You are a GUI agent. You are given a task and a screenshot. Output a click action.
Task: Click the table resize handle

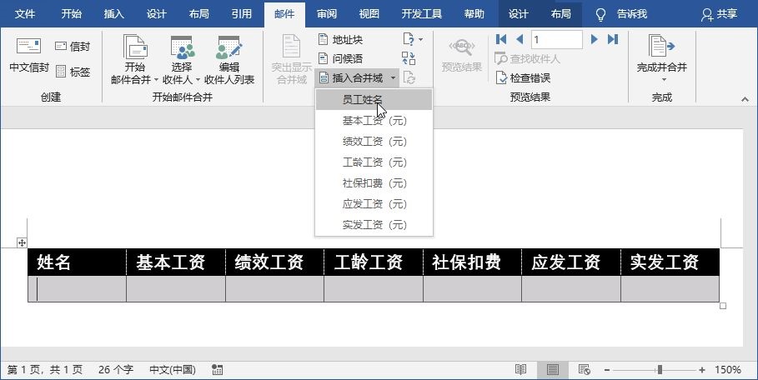point(723,306)
